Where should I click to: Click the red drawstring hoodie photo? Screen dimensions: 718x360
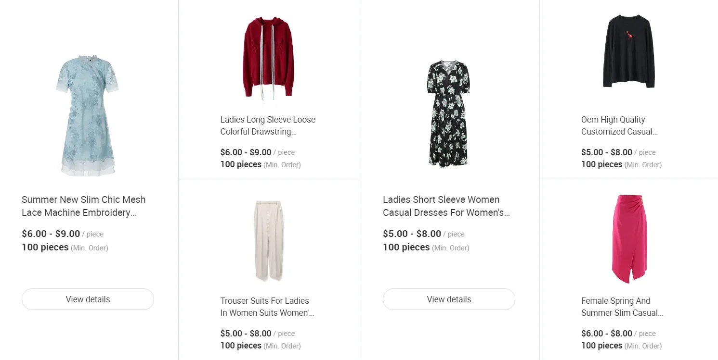pyautogui.click(x=268, y=59)
